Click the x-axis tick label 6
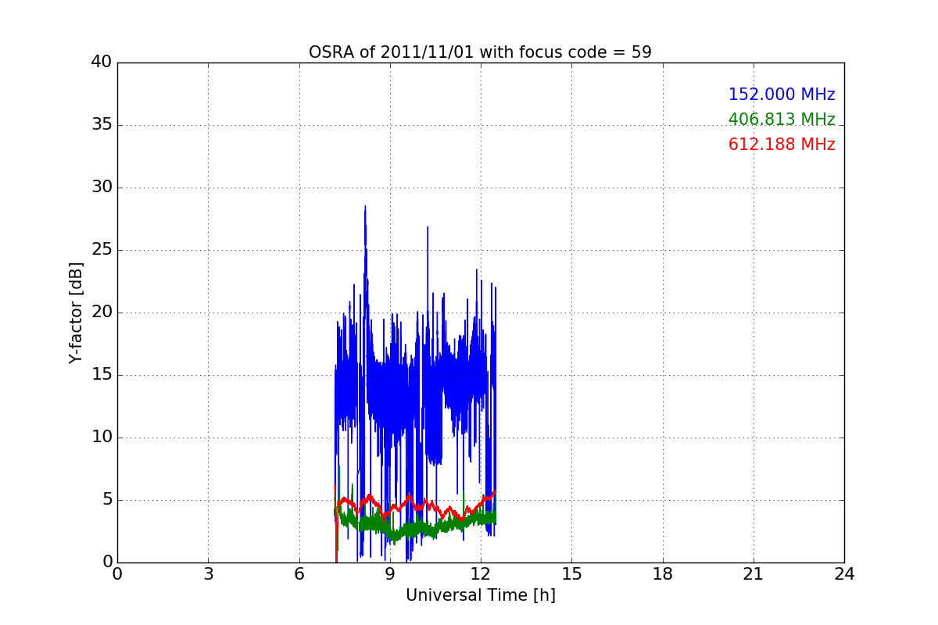The image size is (938, 625). [299, 574]
